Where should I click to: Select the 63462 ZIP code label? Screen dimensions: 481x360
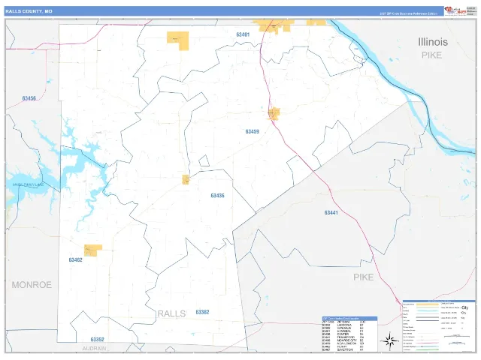pyautogui.click(x=75, y=260)
